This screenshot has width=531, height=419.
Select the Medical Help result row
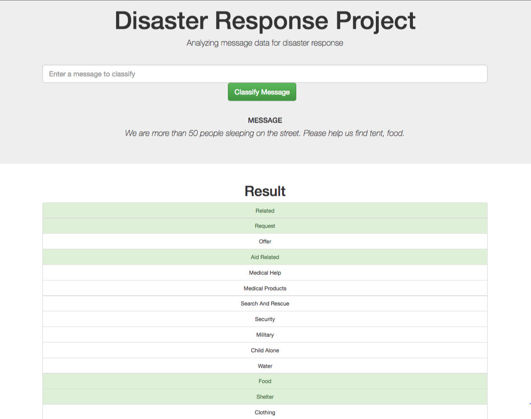point(265,272)
